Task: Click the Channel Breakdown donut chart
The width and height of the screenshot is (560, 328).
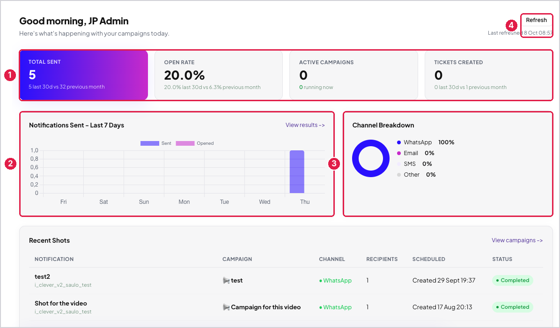Action: point(371,158)
